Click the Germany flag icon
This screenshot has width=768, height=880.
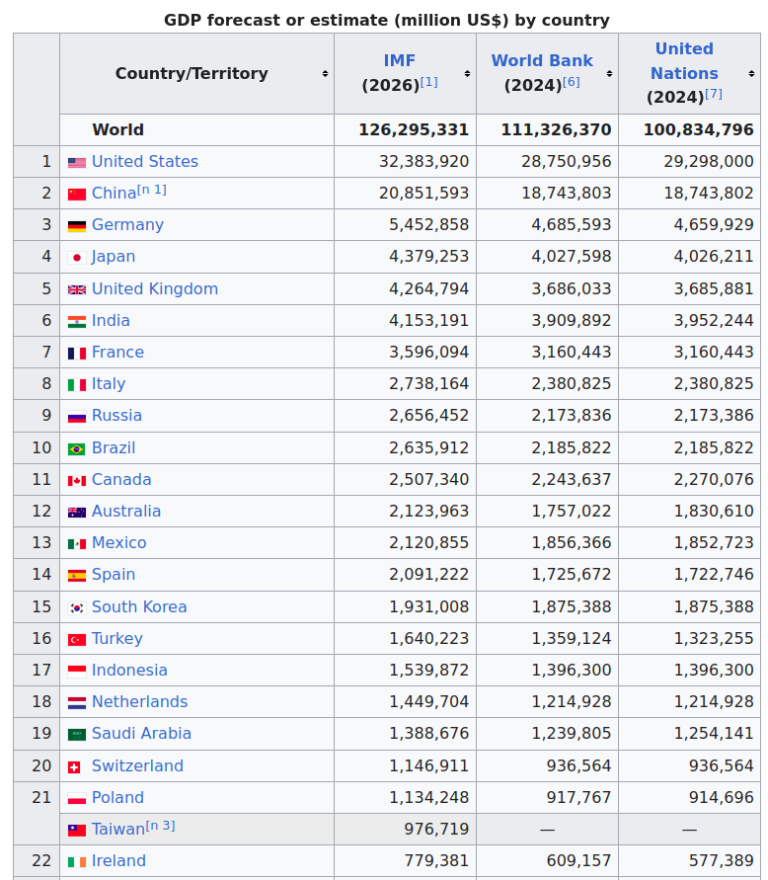77,226
